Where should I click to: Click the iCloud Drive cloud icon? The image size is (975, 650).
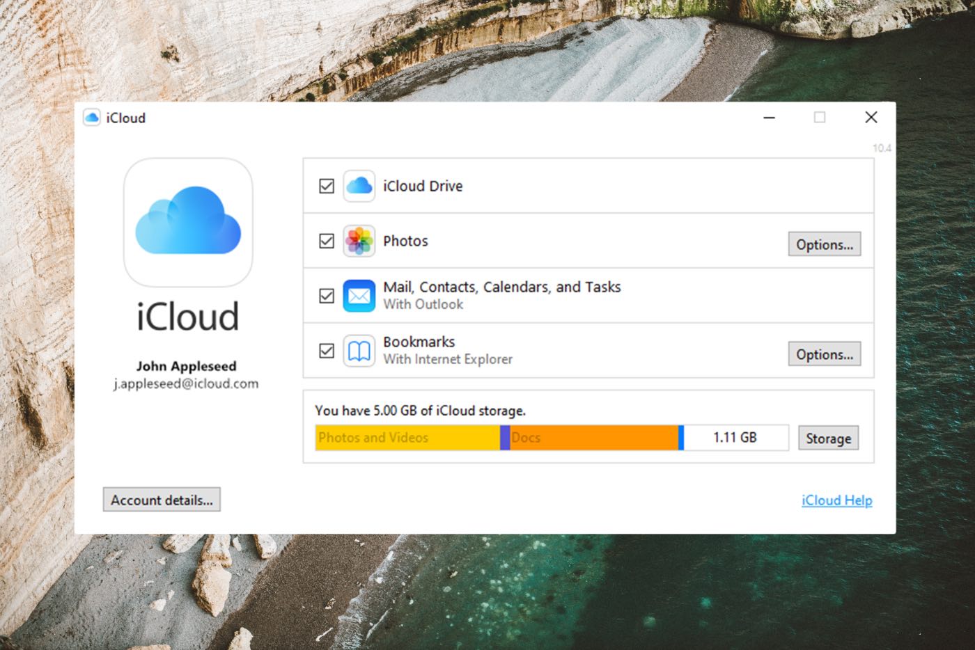(359, 186)
